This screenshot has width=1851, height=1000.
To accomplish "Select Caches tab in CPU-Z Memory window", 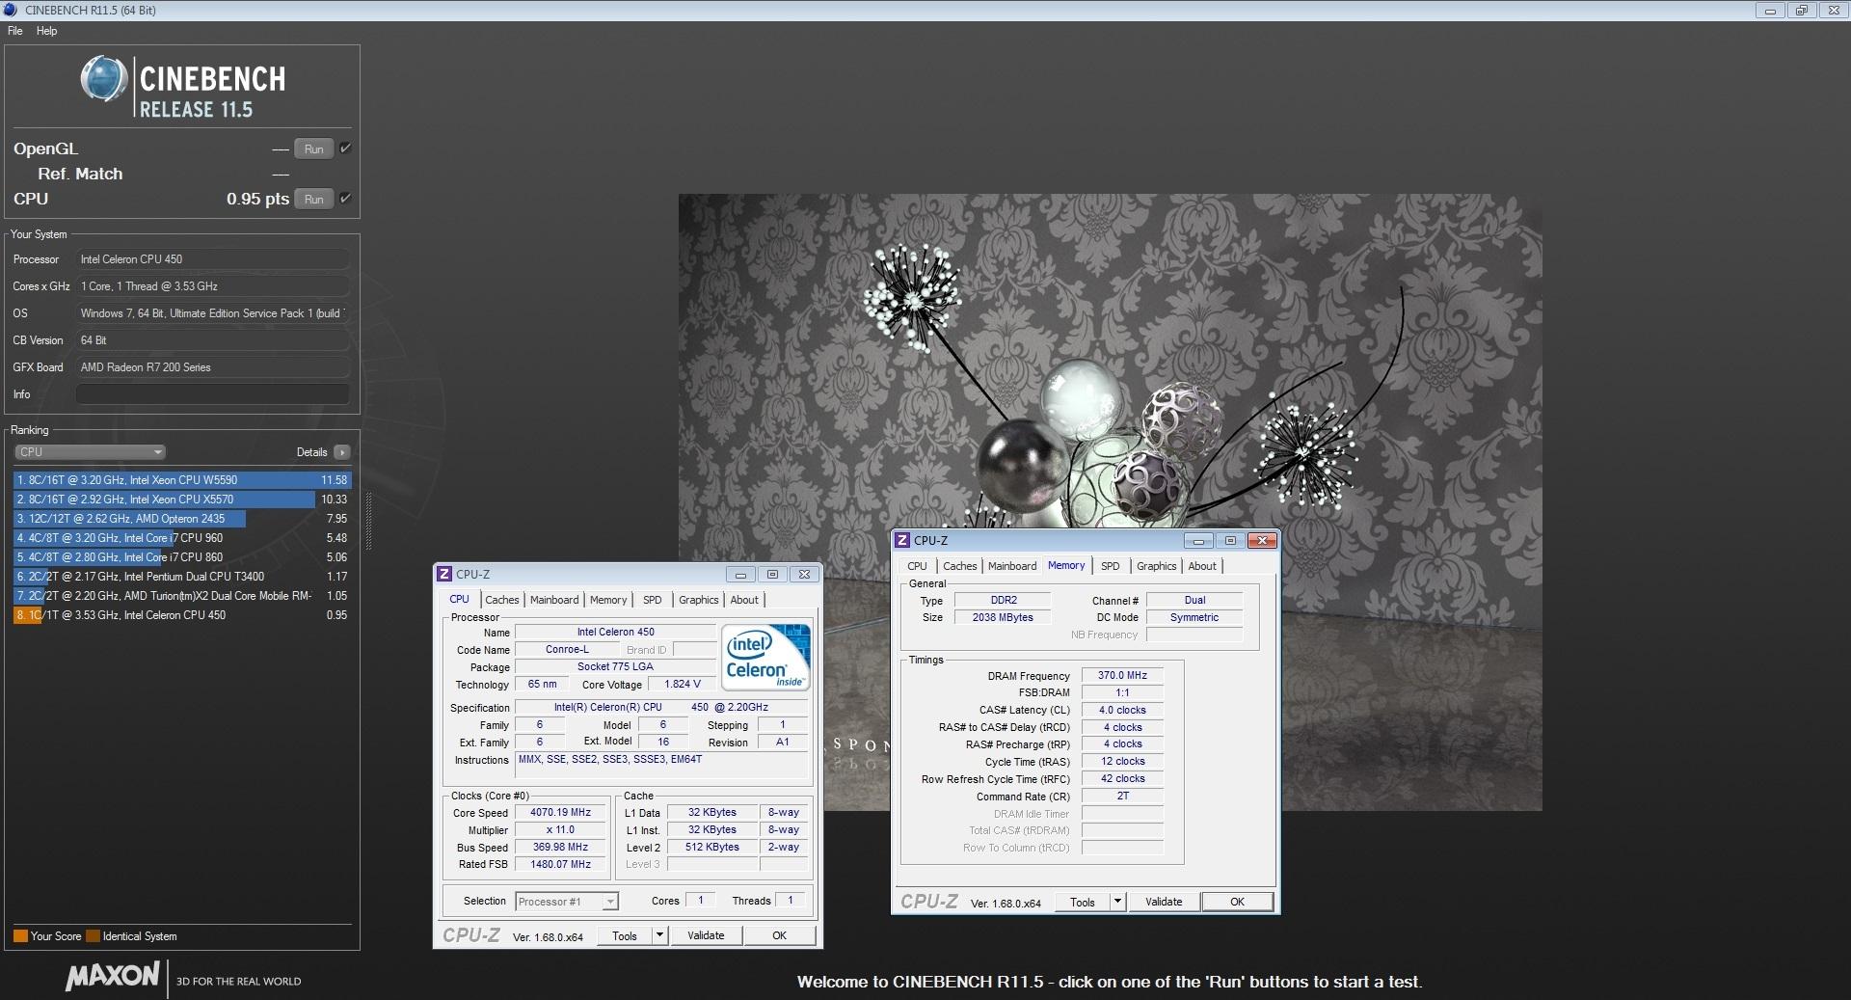I will point(960,566).
